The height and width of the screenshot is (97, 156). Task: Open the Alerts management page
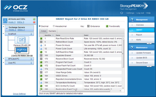pos(141,40)
